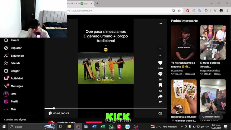Expand the Más options menu
Image resolution: width=231 pixels, height=130 pixels.
click(x=10, y=109)
